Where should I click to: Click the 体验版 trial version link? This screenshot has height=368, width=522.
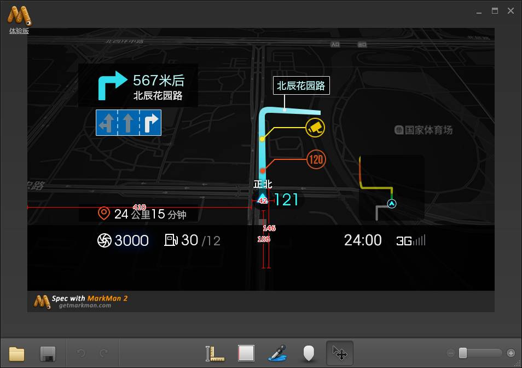click(19, 31)
